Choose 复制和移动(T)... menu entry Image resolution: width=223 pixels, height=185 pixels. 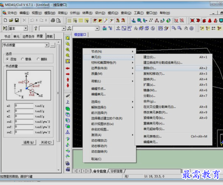(x=174, y=74)
